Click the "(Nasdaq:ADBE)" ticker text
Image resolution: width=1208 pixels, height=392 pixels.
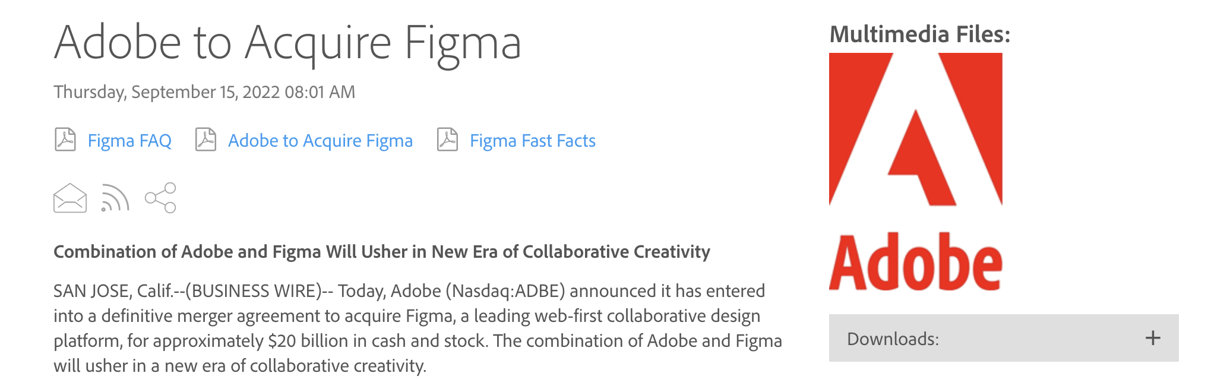click(507, 291)
